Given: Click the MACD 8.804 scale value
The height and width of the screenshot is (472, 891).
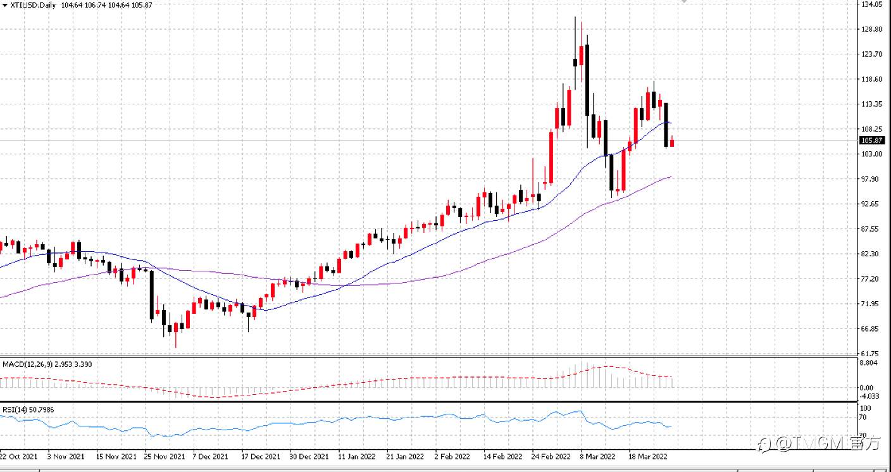Looking at the screenshot, I should 869,363.
